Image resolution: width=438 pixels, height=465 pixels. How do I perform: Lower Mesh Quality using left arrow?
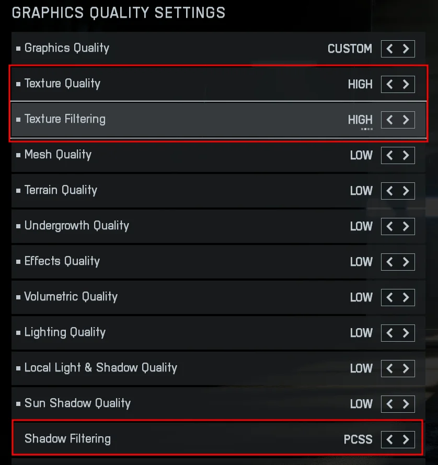[390, 155]
